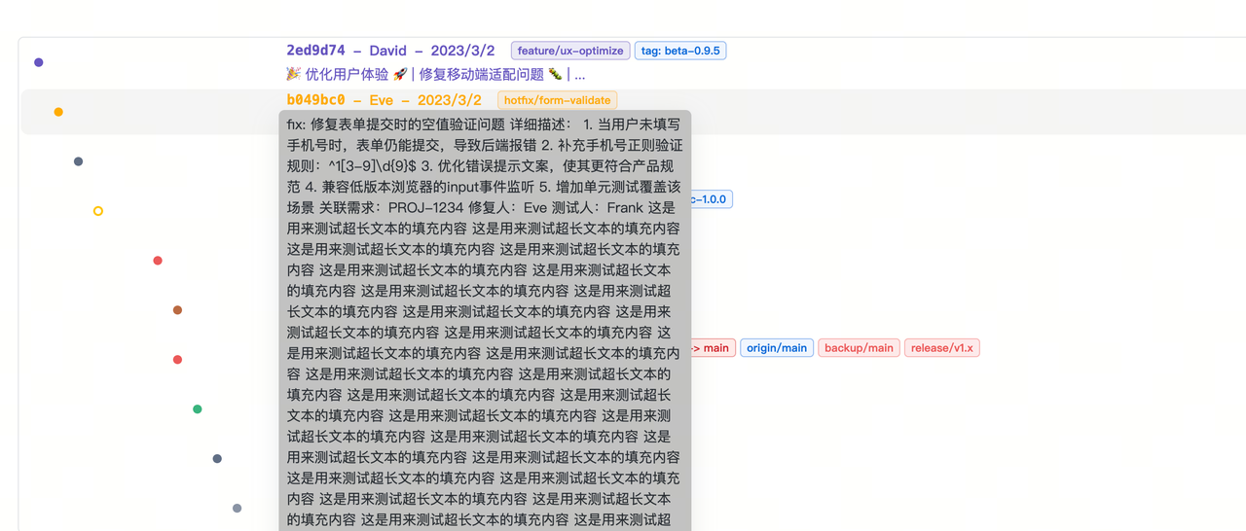Select the 'tag: beta-0.9.5' label

click(680, 51)
